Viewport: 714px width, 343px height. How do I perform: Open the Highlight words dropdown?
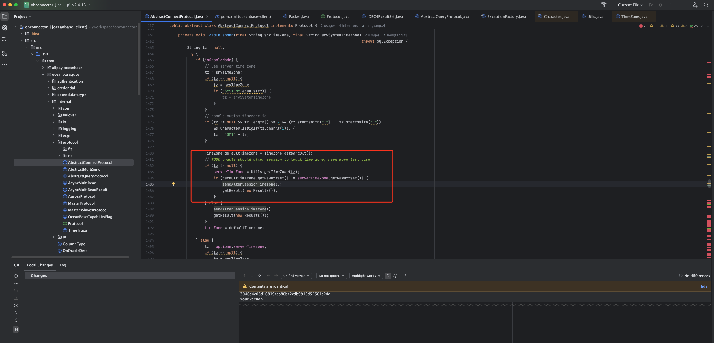(x=366, y=276)
